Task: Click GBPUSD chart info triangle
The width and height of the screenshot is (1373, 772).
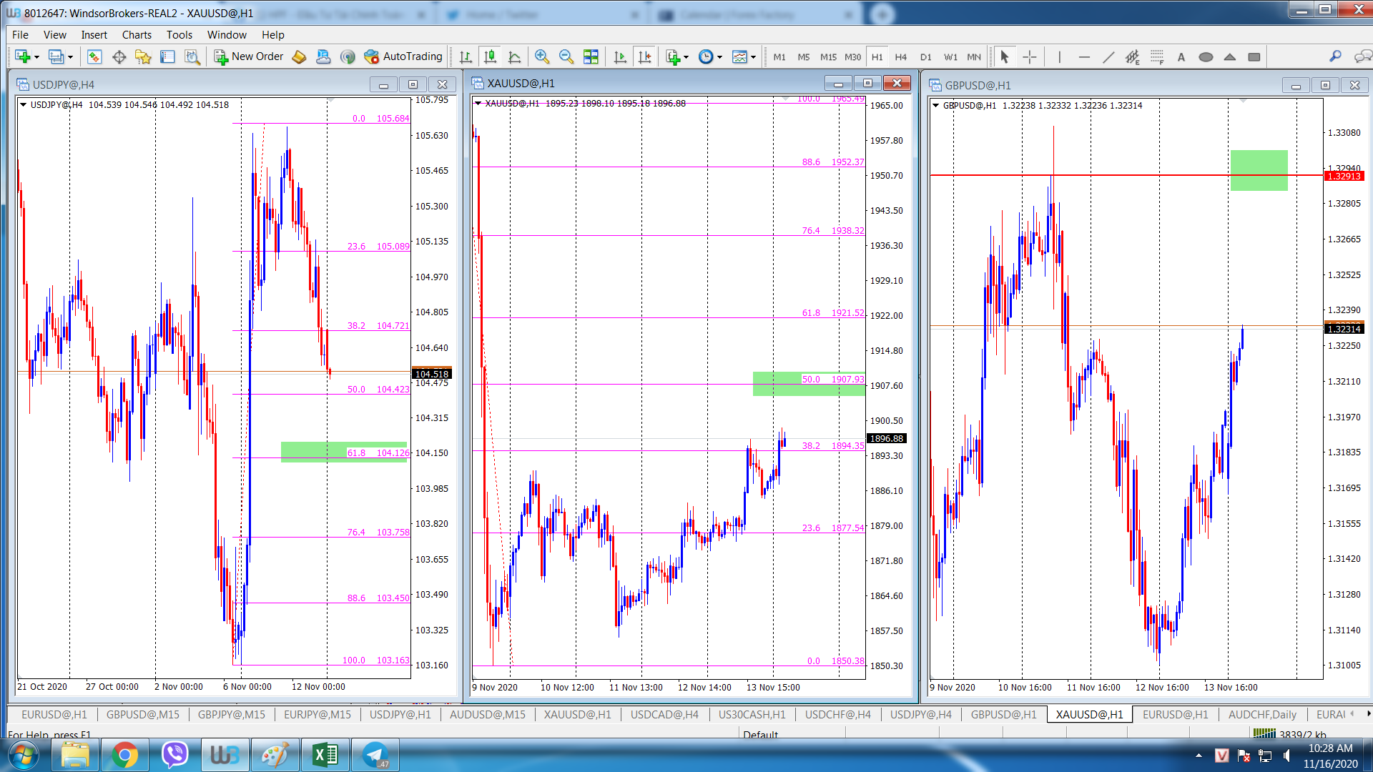Action: point(936,105)
